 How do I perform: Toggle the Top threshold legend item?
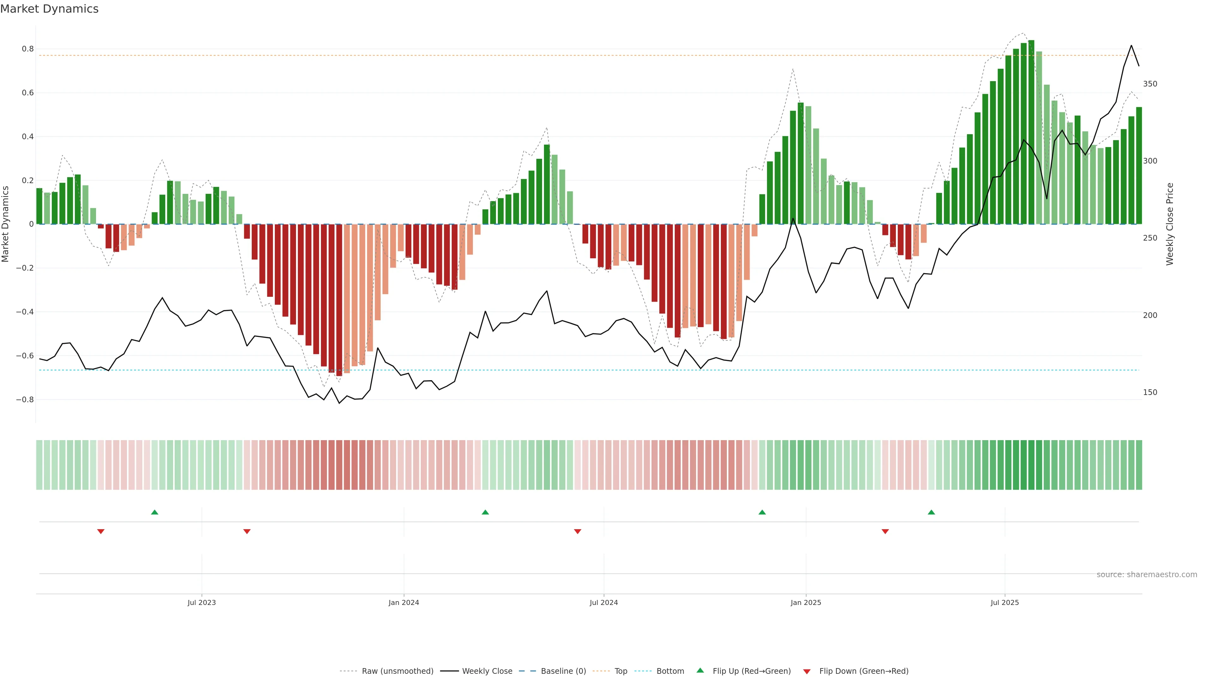[620, 671]
